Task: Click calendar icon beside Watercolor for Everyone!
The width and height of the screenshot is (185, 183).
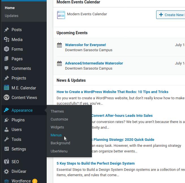Action: click(x=59, y=45)
